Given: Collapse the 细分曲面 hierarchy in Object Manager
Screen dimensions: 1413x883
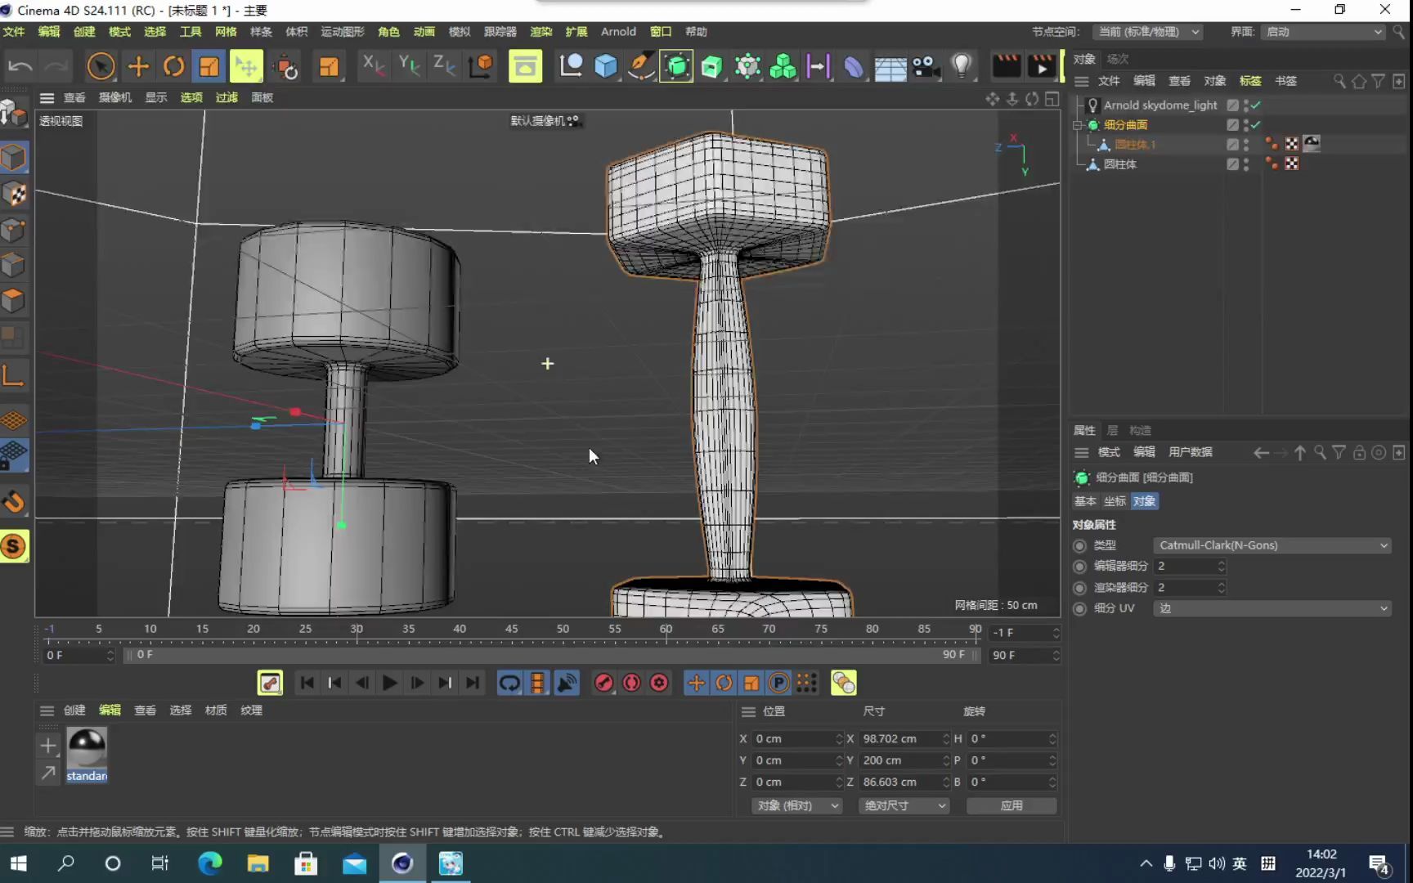Looking at the screenshot, I should pyautogui.click(x=1078, y=124).
